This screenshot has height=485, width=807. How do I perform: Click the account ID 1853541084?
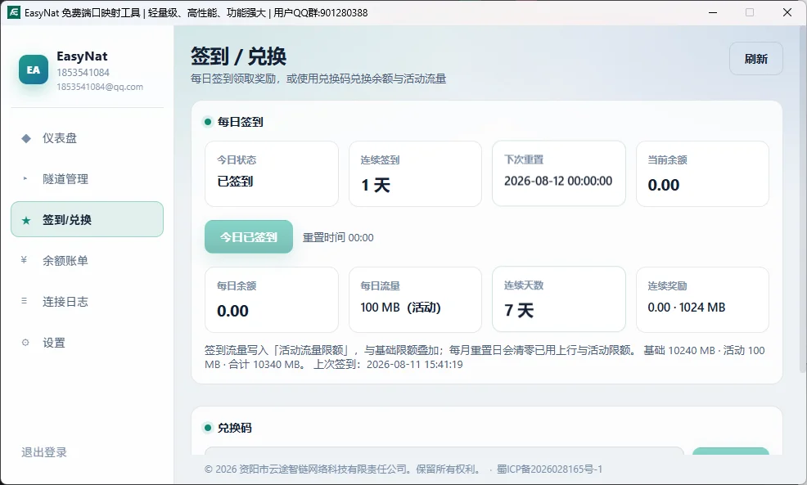pos(83,73)
